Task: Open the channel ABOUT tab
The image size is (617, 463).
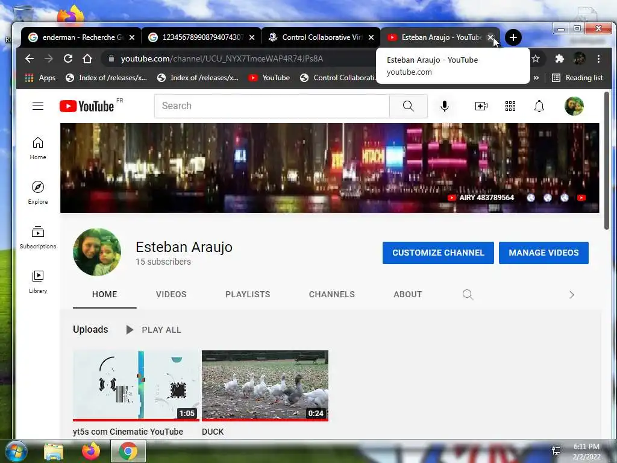Action: (x=408, y=294)
